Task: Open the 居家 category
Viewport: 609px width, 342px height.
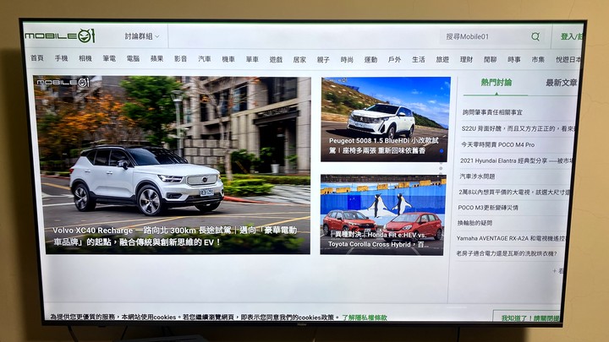Action: [299, 59]
